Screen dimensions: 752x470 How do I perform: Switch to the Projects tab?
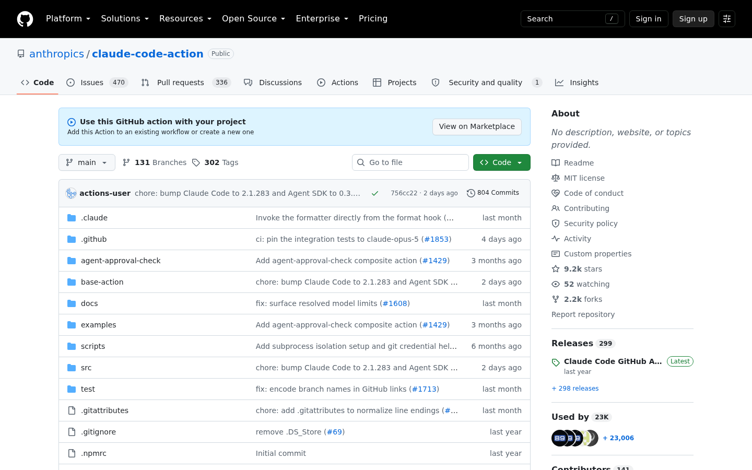click(394, 83)
